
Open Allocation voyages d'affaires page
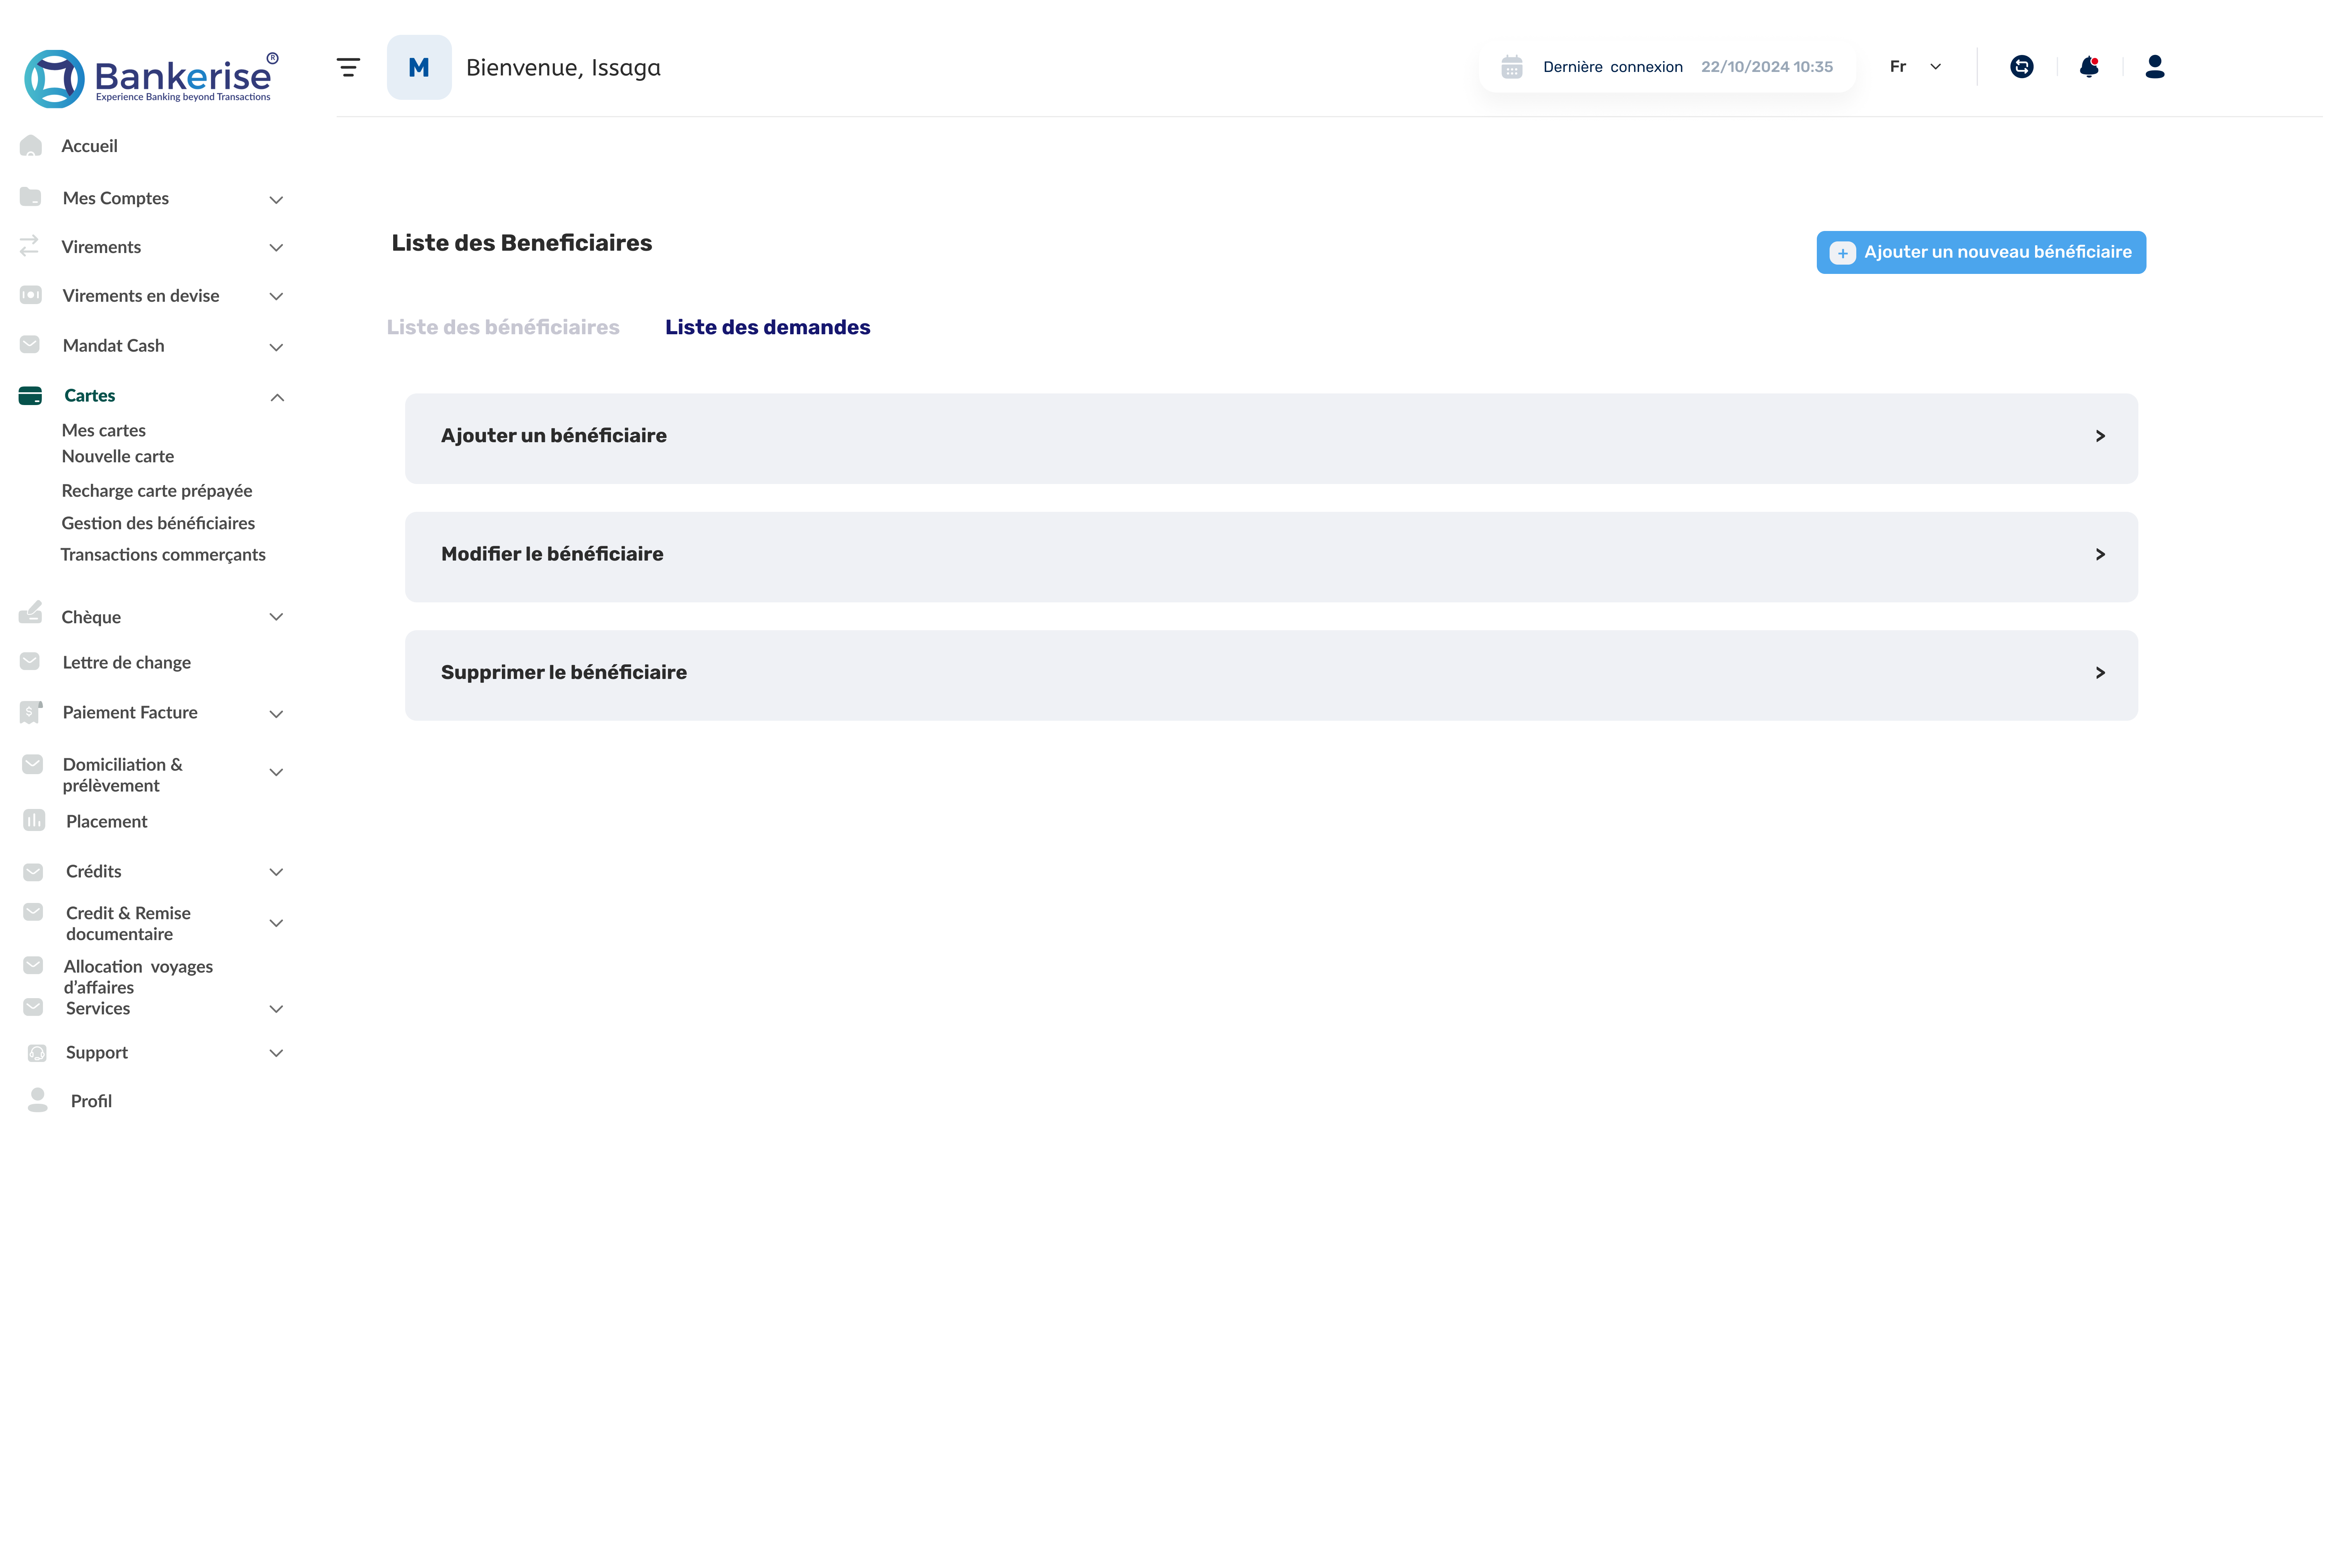138,976
